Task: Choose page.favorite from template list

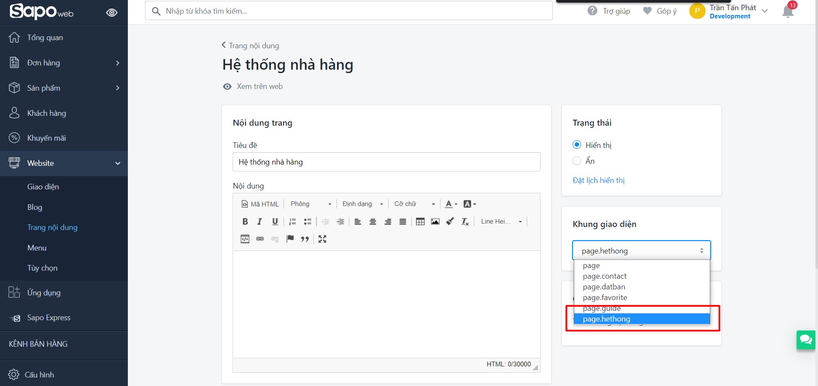Action: point(642,298)
